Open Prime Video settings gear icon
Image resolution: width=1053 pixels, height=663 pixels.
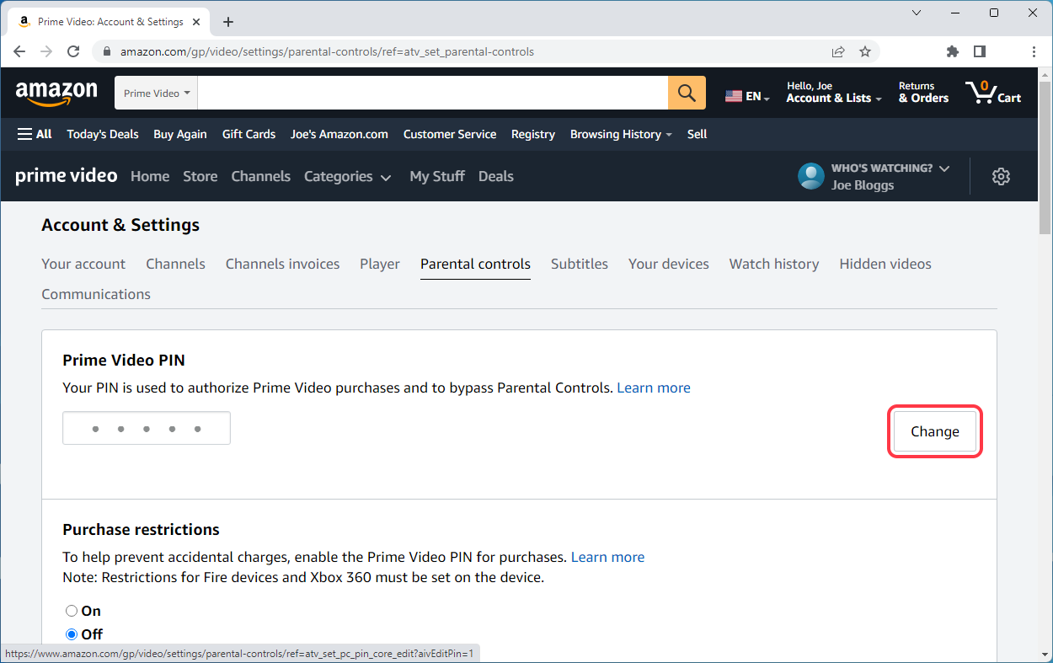click(1001, 176)
